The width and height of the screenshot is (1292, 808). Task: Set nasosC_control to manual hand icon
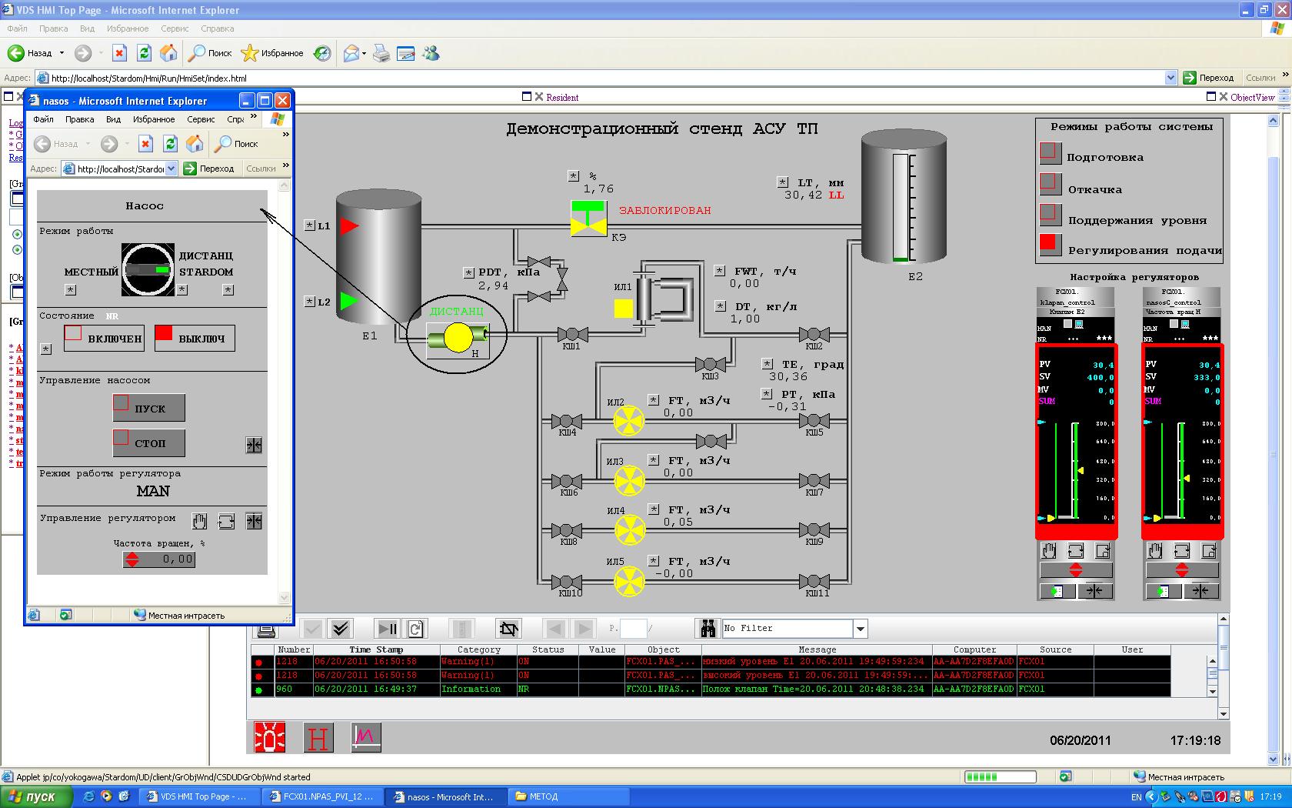pyautogui.click(x=1155, y=550)
